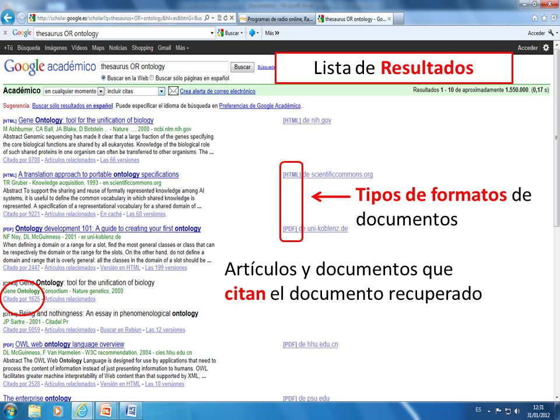Open address bar history dropdown arrow
The height and width of the screenshot is (420, 560).
click(x=213, y=18)
